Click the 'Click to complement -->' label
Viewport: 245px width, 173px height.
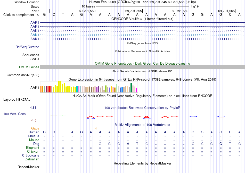tap(21, 15)
